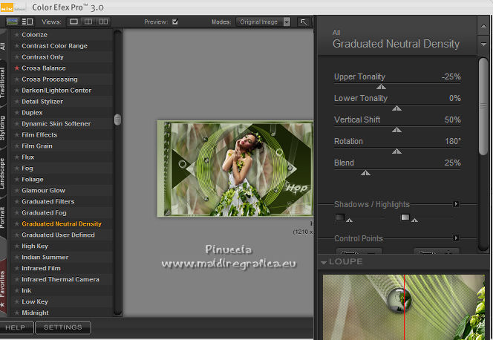Select the Glamour Glow filter

[43, 191]
